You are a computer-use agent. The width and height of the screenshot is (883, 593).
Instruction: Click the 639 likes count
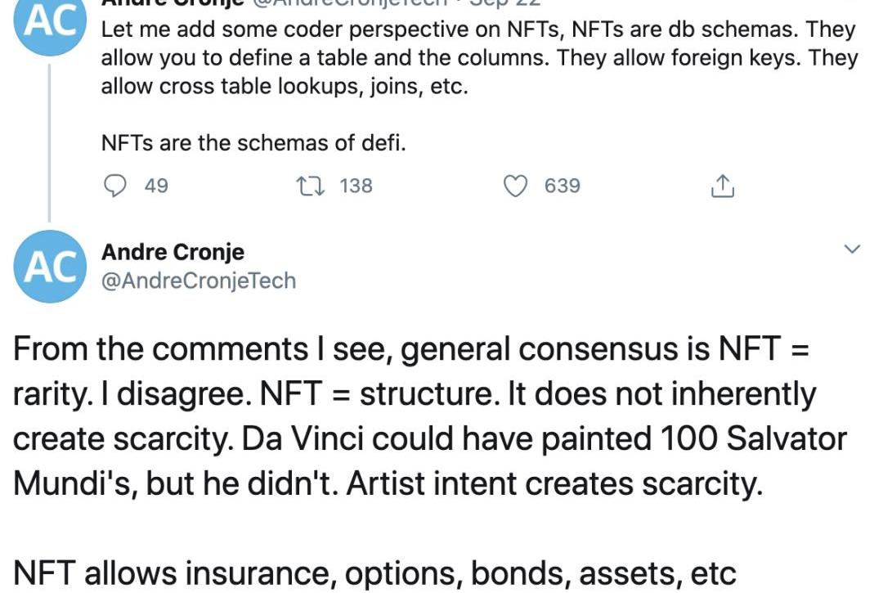click(x=562, y=186)
